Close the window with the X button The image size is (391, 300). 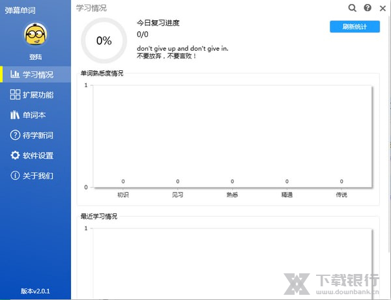point(382,8)
